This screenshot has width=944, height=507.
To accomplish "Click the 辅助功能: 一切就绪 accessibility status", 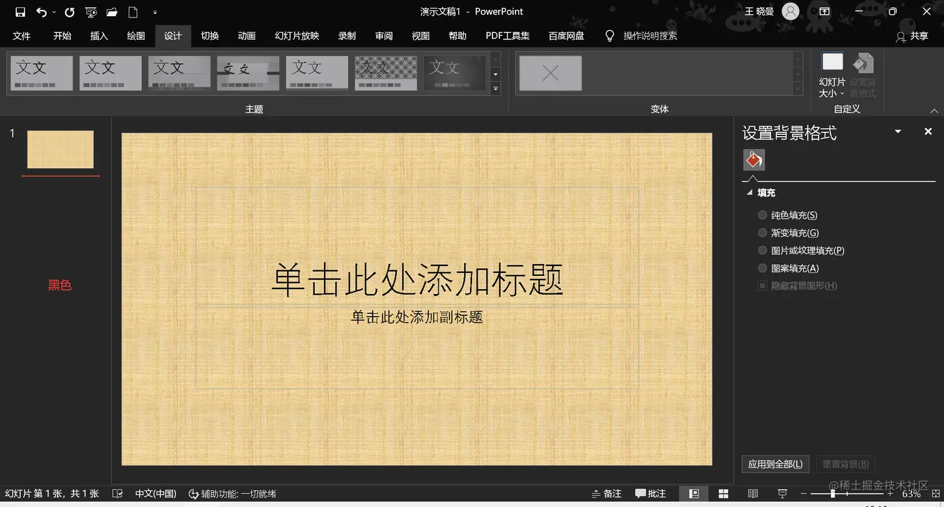I will click(232, 493).
